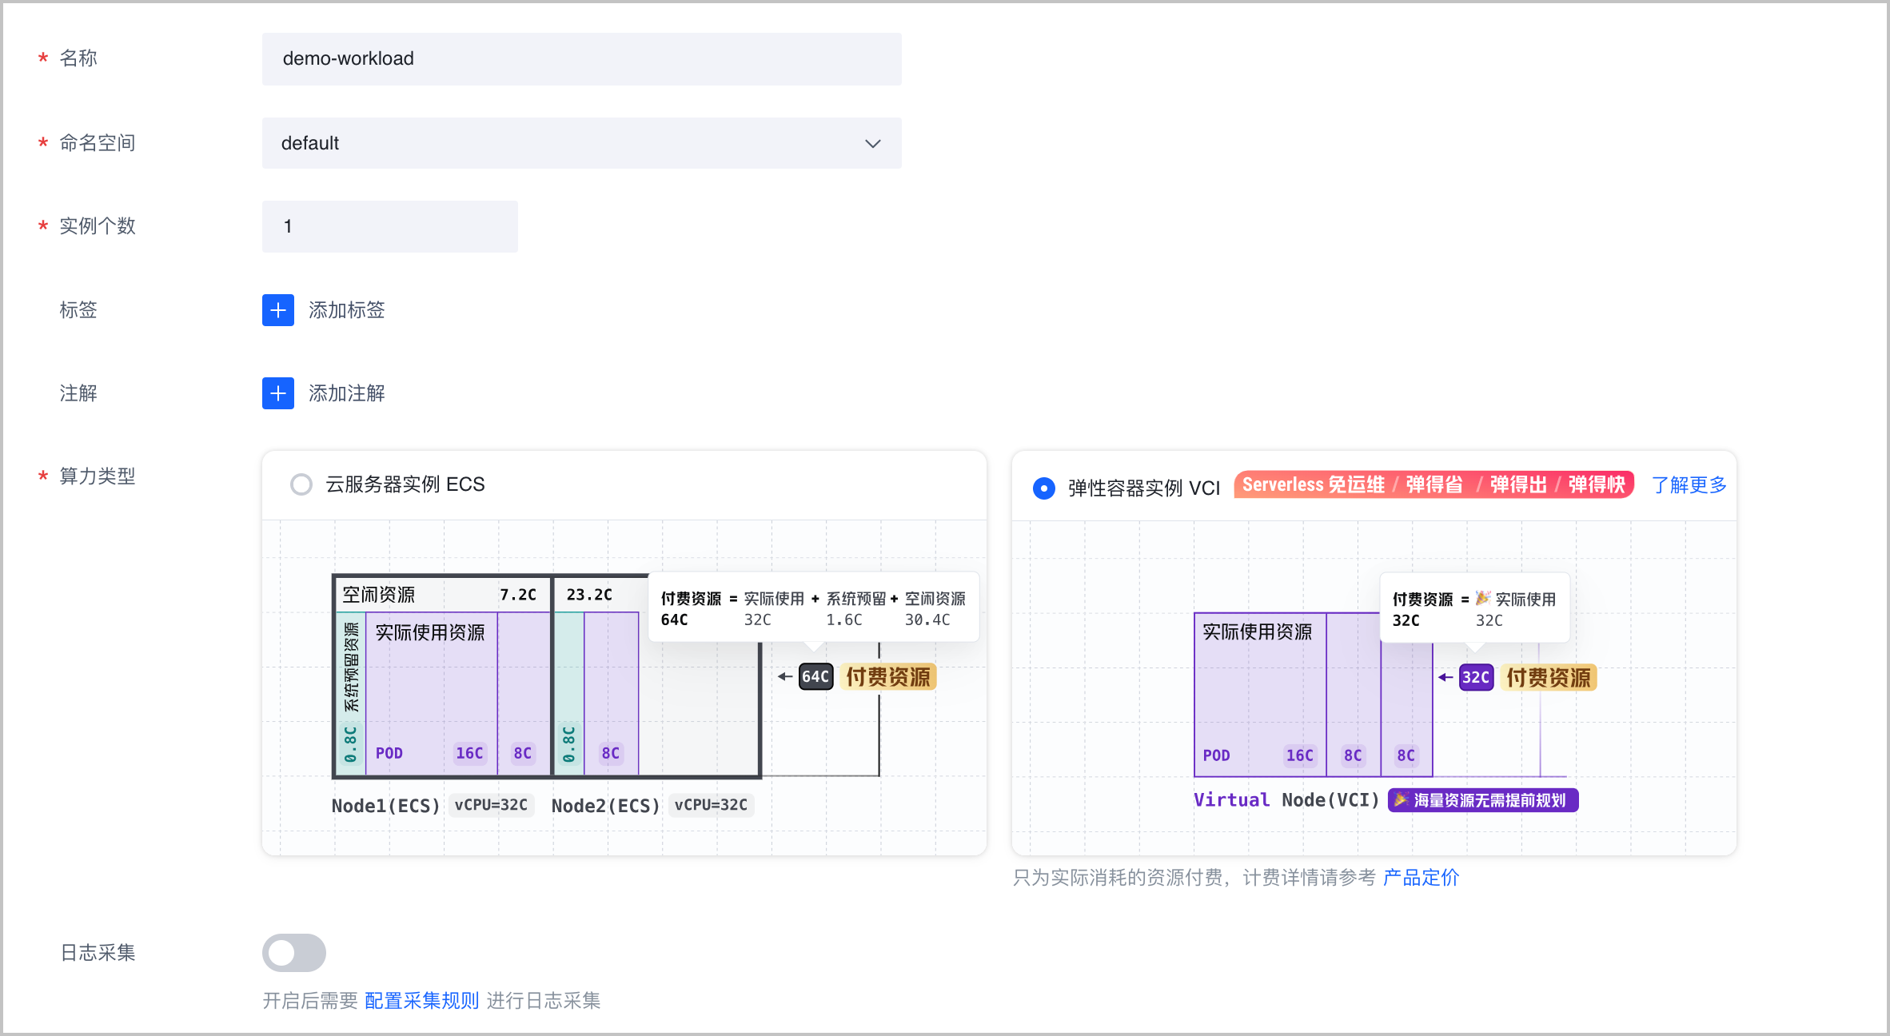Click the 添加注解 text button
The width and height of the screenshot is (1890, 1036).
(x=347, y=393)
